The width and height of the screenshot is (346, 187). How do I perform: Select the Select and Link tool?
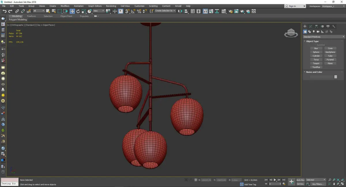(17, 11)
